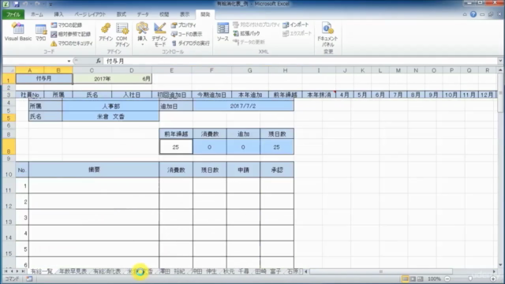505x284 pixels.
Task: Open the マクロ macros dialog
Action: coord(40,32)
